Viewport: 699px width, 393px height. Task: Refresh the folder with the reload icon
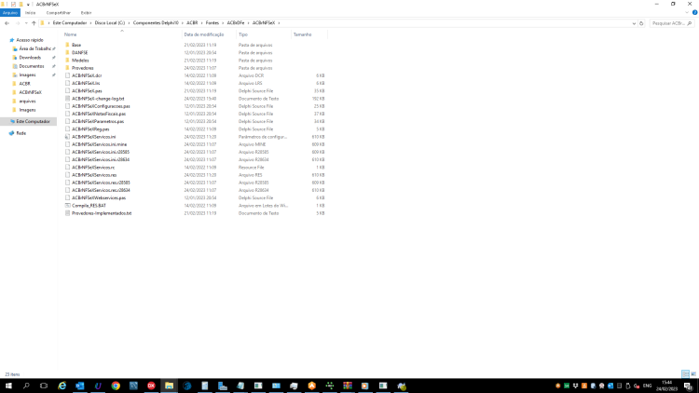(x=641, y=23)
